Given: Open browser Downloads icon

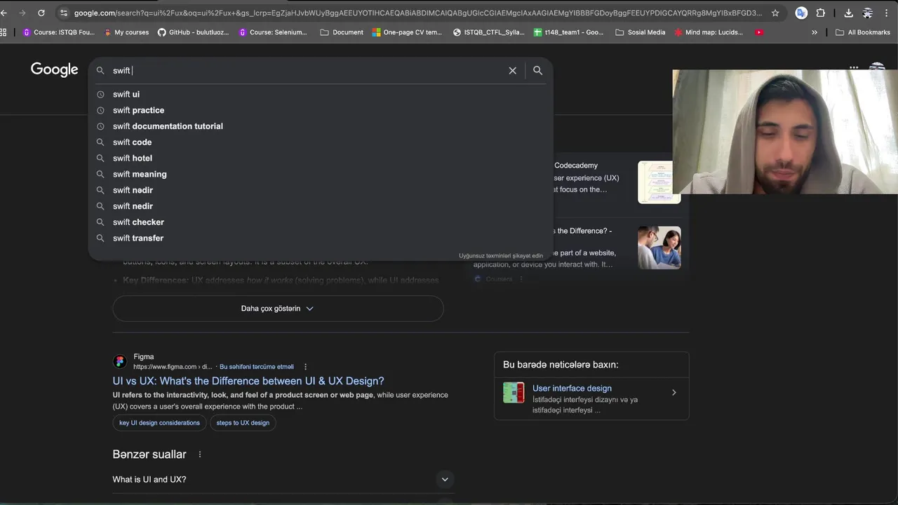Looking at the screenshot, I should point(848,13).
